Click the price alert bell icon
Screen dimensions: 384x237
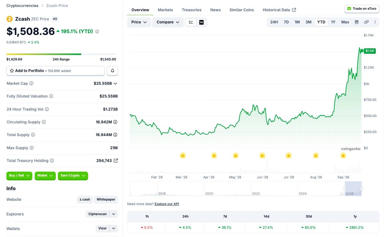[x=112, y=70]
